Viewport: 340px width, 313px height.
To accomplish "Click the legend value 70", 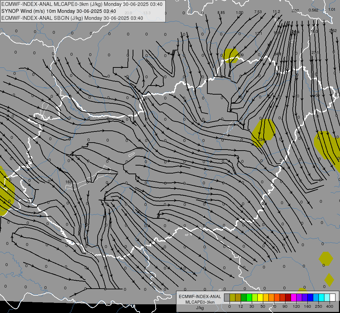I will click(274, 306).
